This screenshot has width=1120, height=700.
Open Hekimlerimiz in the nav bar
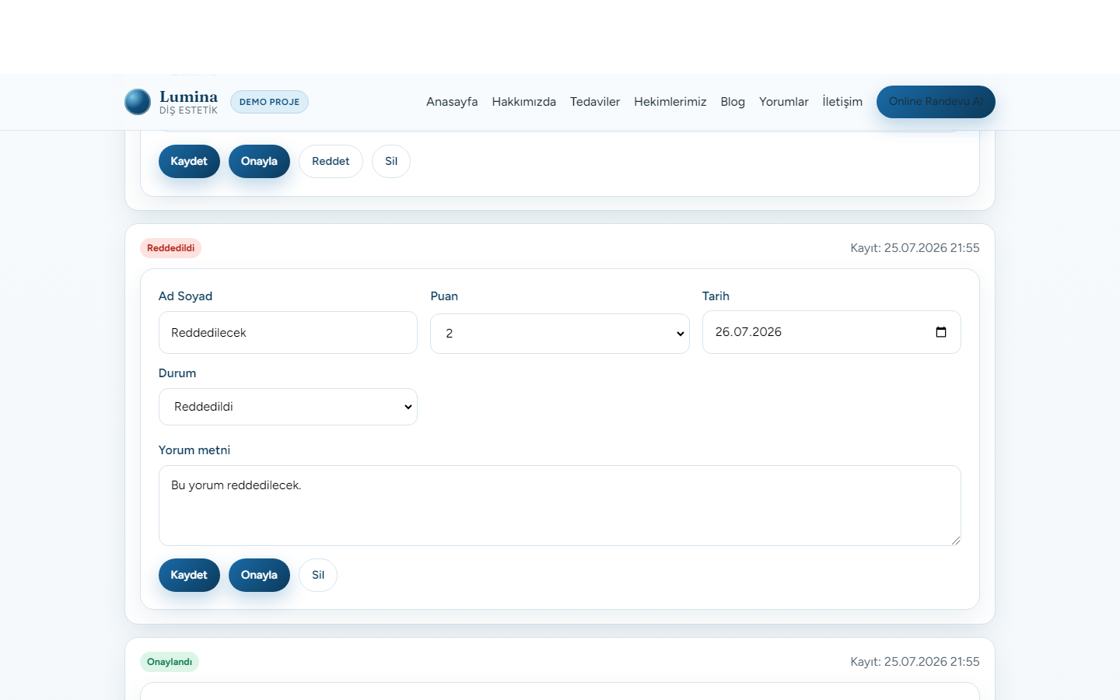(670, 102)
